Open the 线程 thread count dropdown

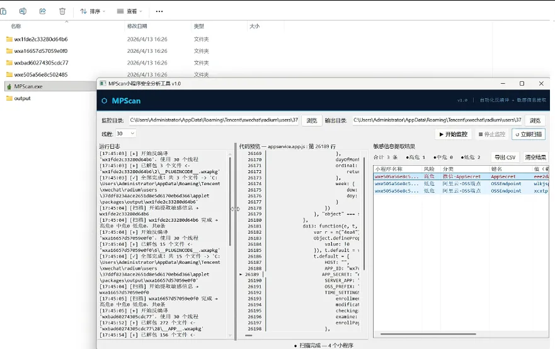(125, 134)
